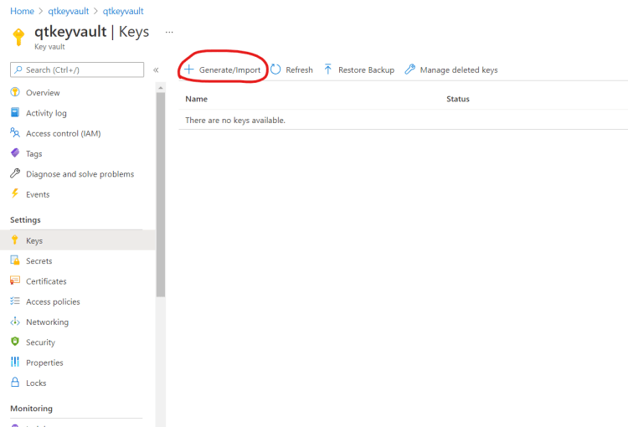The height and width of the screenshot is (427, 628).
Task: Click the Name column header
Action: coord(196,99)
